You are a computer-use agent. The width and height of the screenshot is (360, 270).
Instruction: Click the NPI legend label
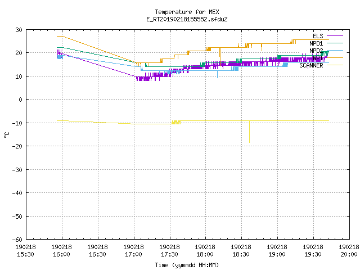318,58
